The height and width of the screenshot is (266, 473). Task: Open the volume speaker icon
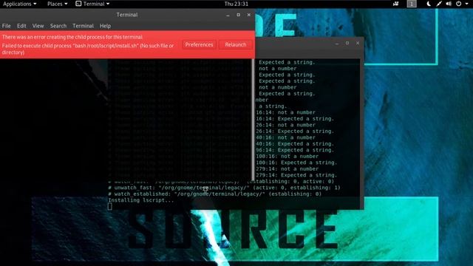[449, 4]
